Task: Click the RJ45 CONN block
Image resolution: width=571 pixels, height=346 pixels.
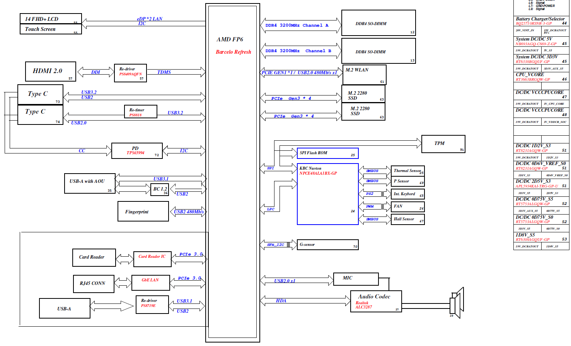Action: 94,284
